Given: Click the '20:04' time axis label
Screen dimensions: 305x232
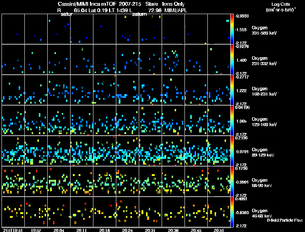Looking at the screenshot, I should click(59, 230).
